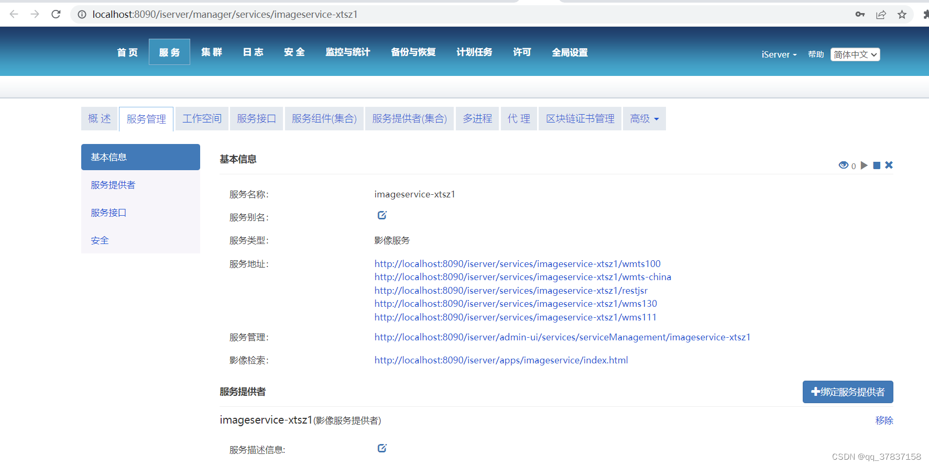Switch to the 服务管理 tab
This screenshot has width=929, height=466.
[146, 119]
